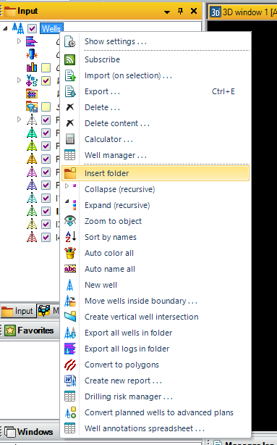Image resolution: width=277 pixels, height=445 pixels.
Task: Uncheck the Wells folder checkbox
Action: point(32,28)
